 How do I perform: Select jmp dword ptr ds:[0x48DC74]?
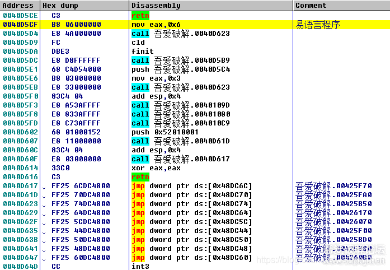pyautogui.click(x=192, y=204)
